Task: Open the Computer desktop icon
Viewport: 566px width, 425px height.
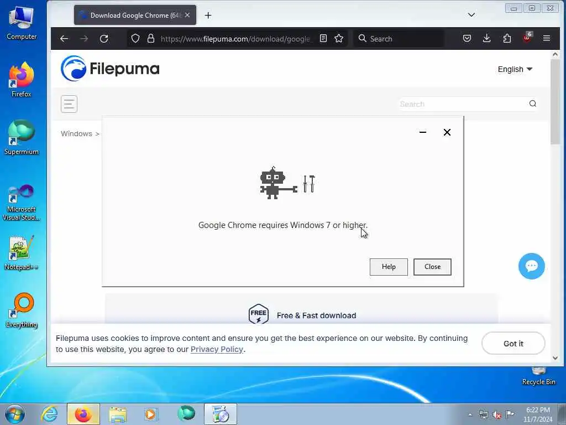Action: 22,23
